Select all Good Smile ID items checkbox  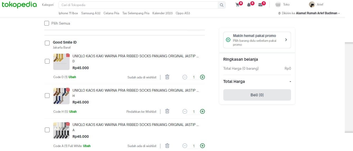pyautogui.click(x=47, y=43)
